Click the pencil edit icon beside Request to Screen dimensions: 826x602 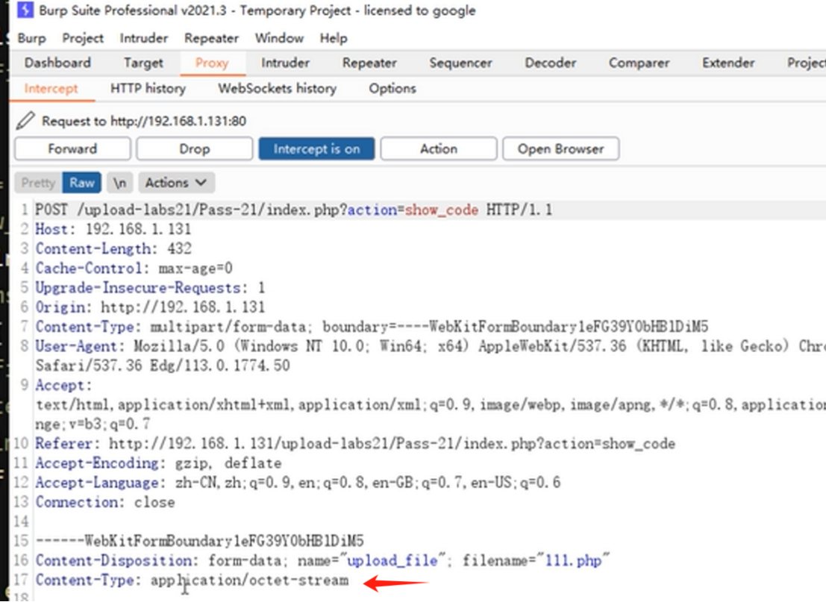[25, 121]
